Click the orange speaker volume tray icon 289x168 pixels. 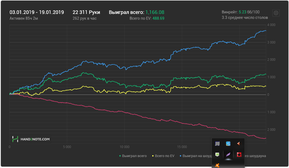(239, 144)
